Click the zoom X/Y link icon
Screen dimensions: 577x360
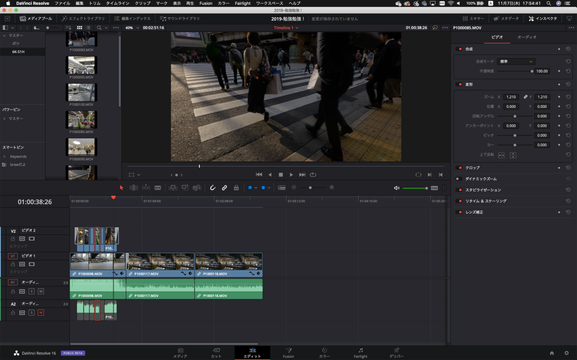coord(526,97)
